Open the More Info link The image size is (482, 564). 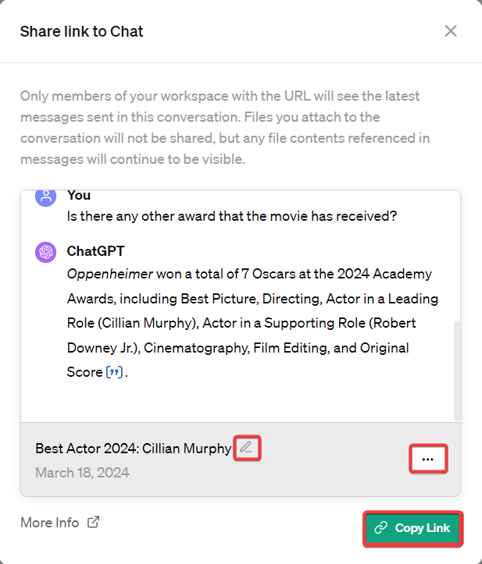point(49,523)
